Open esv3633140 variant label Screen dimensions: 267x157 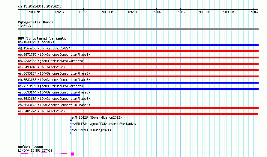[x=54, y=92]
